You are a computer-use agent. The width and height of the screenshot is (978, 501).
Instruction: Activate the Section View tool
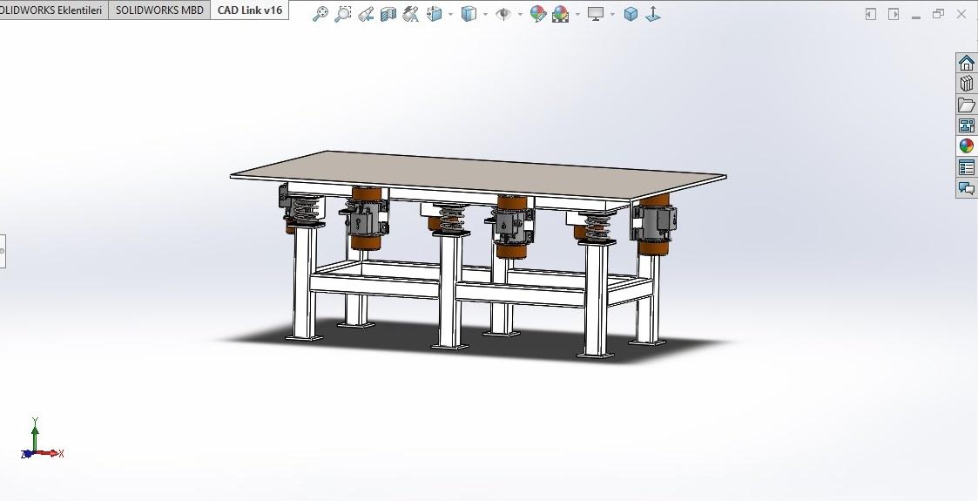[x=388, y=14]
